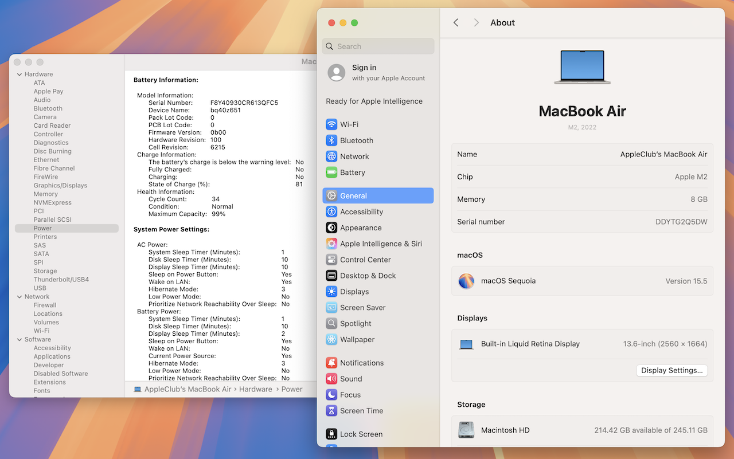This screenshot has height=459, width=734.
Task: Click the MacBook Air image in About
Action: (x=582, y=67)
